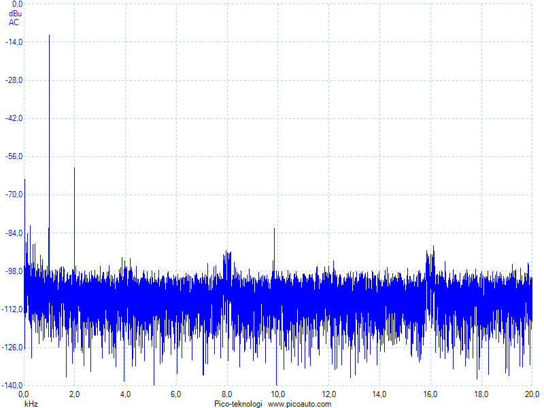Click the spike just below 10 kHz

click(x=275, y=250)
